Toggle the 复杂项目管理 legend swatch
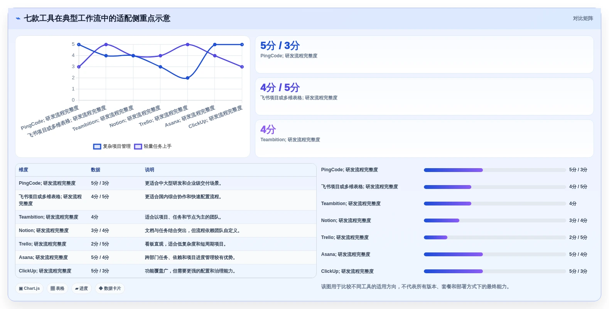This screenshot has height=309, width=609. (x=97, y=147)
